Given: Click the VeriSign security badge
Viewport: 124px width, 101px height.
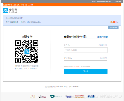Looking at the screenshot, I should [x=42, y=97].
